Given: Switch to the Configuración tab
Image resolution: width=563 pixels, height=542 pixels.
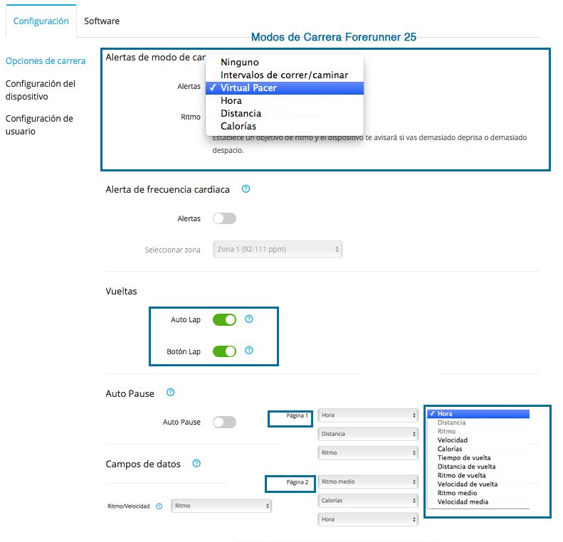Looking at the screenshot, I should point(41,21).
